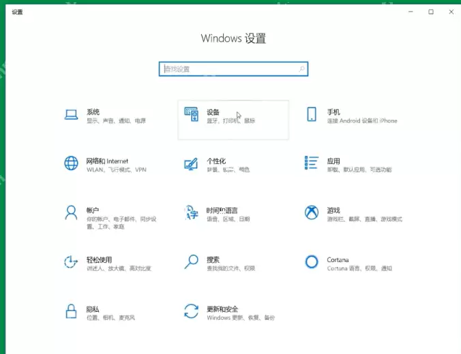Open the Search (搜索) magnifier icon
Image resolution: width=461 pixels, height=354 pixels.
click(x=191, y=261)
